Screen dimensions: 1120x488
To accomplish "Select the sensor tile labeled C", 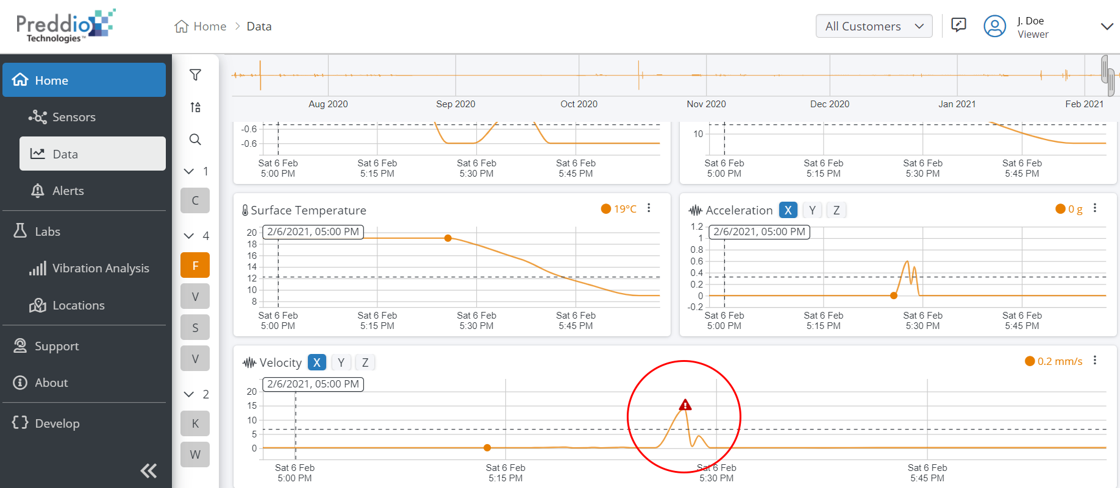I will click(195, 200).
